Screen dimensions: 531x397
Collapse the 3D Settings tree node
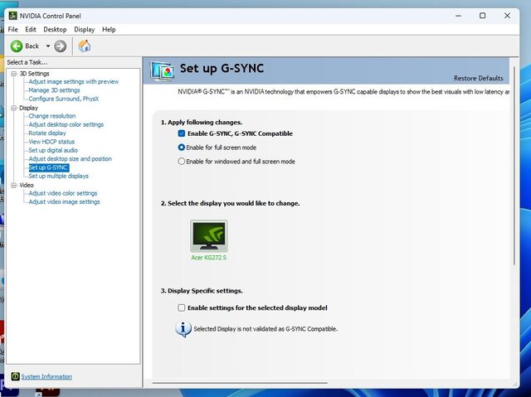(13, 74)
